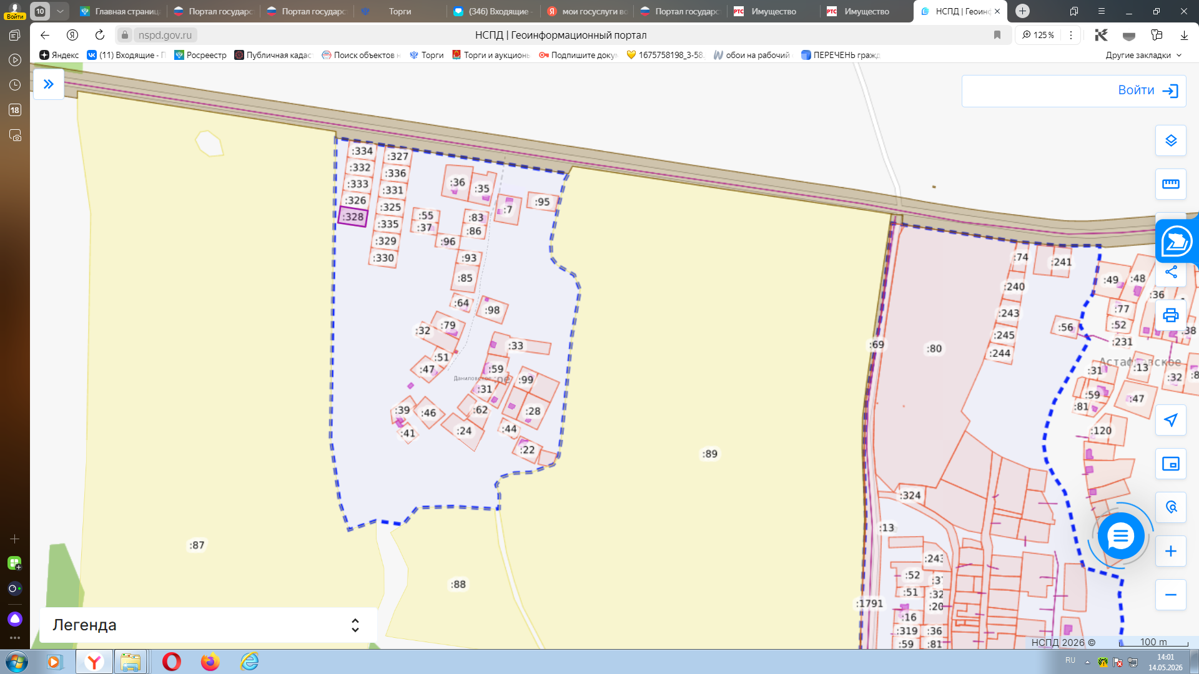Click parcel label :87 on the map
The image size is (1199, 674).
(197, 545)
